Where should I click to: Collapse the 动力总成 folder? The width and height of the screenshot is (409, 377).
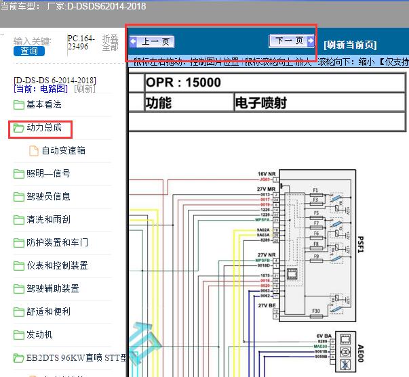tap(44, 127)
